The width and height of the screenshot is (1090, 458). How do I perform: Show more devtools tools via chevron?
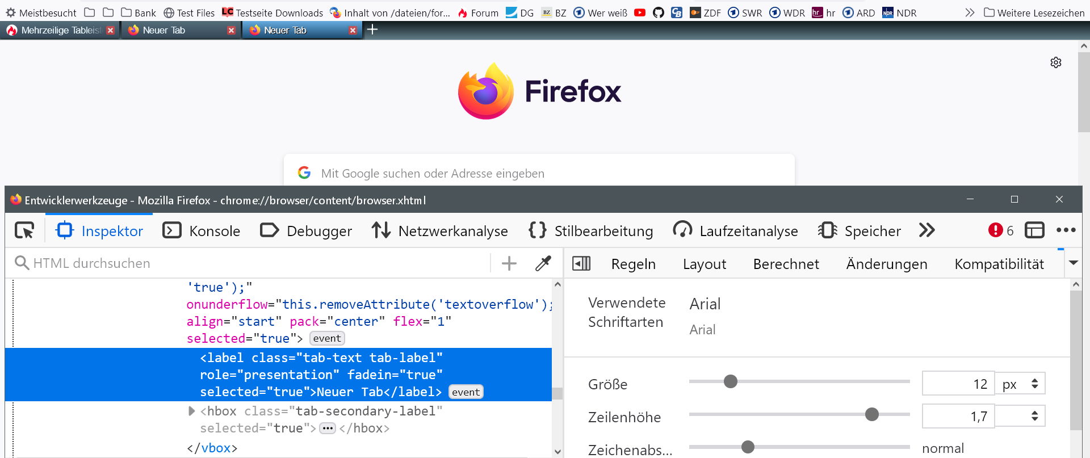coord(927,230)
